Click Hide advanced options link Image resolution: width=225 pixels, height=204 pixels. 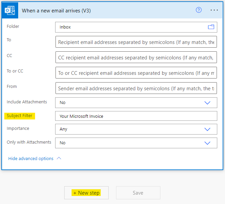coord(31,158)
